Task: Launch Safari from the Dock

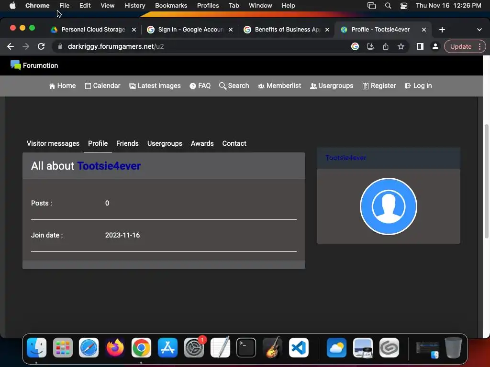Action: pos(89,347)
